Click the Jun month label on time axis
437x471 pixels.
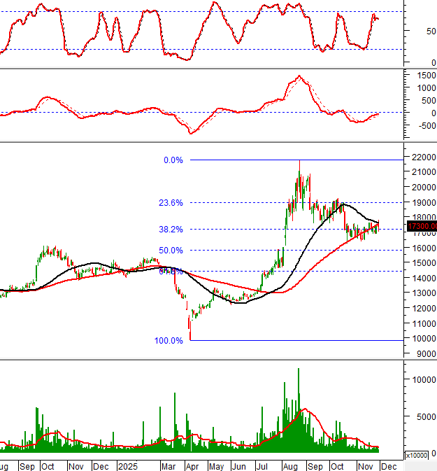click(x=239, y=465)
